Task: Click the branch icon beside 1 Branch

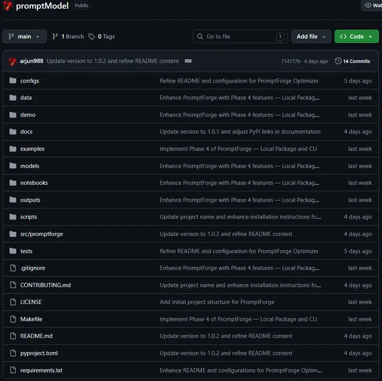Action: click(55, 37)
